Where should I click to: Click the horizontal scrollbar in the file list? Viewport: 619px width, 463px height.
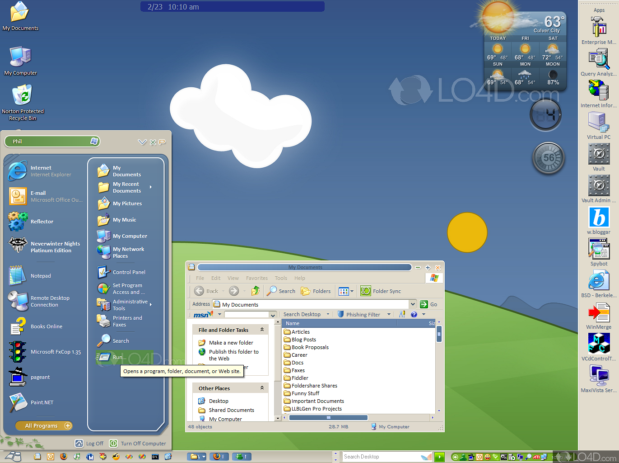pyautogui.click(x=328, y=418)
